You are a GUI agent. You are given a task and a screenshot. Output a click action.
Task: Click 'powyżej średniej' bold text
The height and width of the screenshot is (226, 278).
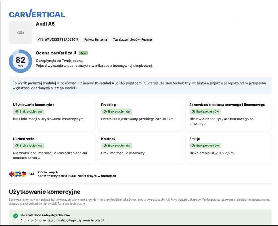[42, 83]
